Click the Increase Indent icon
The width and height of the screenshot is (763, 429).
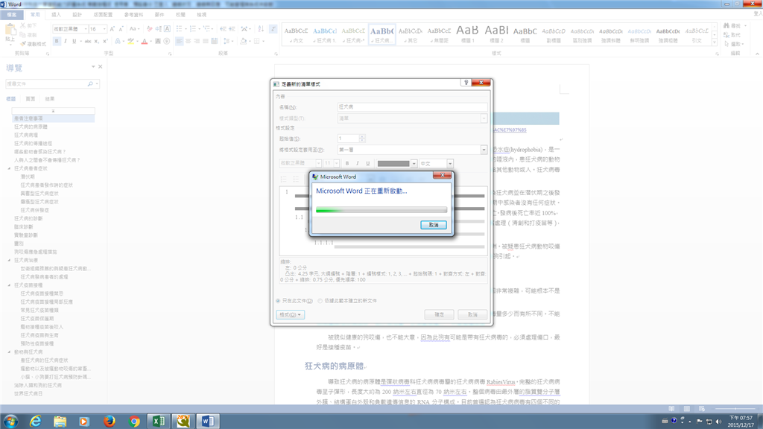[x=232, y=29]
